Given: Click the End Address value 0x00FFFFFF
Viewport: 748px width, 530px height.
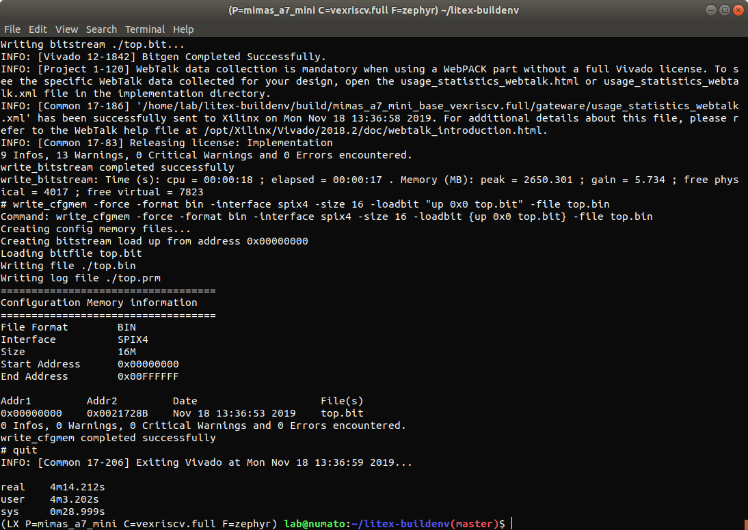Looking at the screenshot, I should [148, 376].
